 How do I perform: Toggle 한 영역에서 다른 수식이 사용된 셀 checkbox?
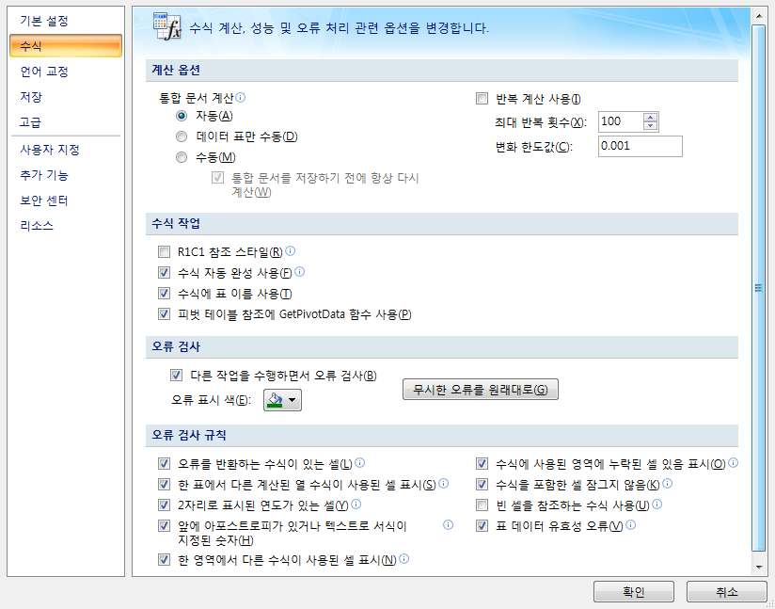click(x=164, y=559)
